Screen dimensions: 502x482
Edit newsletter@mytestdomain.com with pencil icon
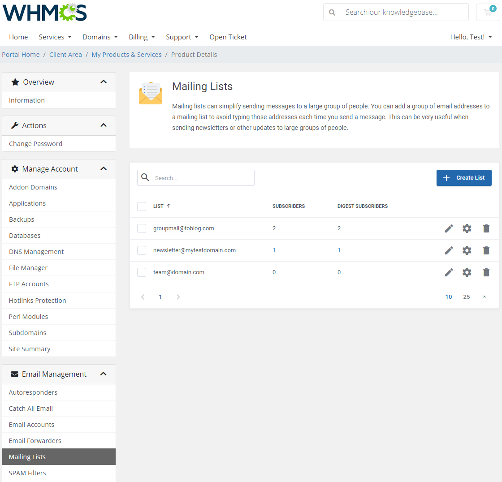[x=449, y=250]
